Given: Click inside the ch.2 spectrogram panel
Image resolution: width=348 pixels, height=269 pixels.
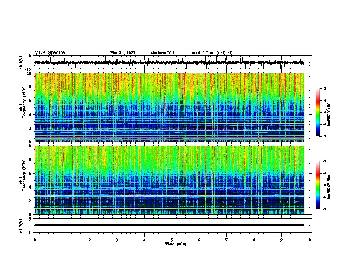Looking at the screenshot, I should pos(170,180).
